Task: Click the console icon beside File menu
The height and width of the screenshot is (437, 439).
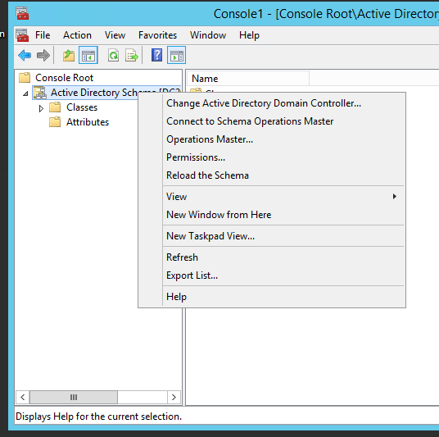Action: point(22,35)
